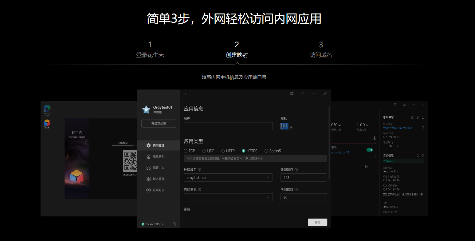This screenshot has width=475, height=241.
Task: Select the 扫码登录 tab in login window
Action: point(123,143)
